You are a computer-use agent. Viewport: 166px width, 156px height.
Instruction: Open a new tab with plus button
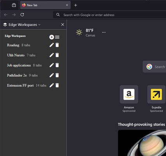point(76,5)
